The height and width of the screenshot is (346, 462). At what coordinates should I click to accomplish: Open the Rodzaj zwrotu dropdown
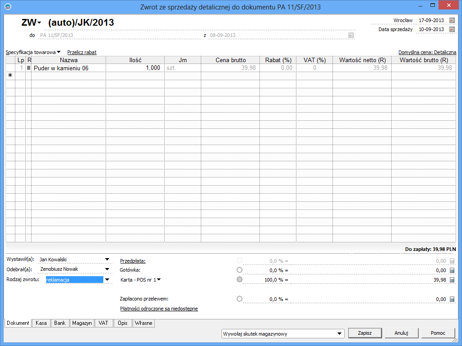(107, 280)
